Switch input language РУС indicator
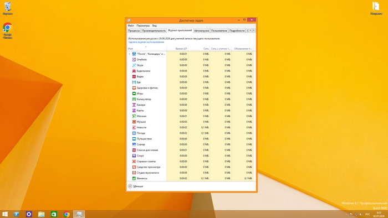The image size is (388, 218). point(367,214)
